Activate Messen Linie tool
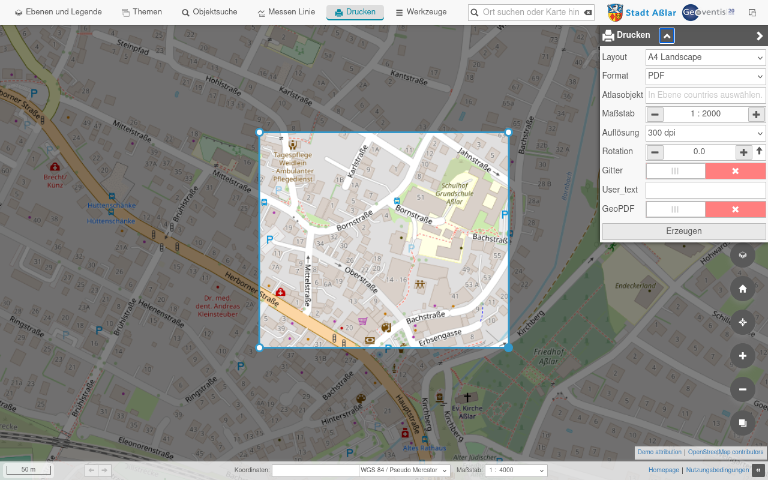The height and width of the screenshot is (480, 768). pyautogui.click(x=286, y=12)
